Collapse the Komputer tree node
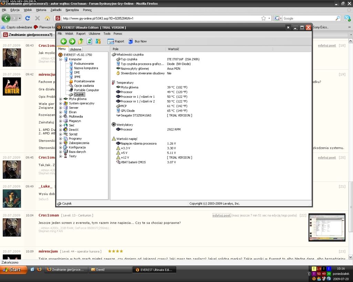 tap(61, 59)
